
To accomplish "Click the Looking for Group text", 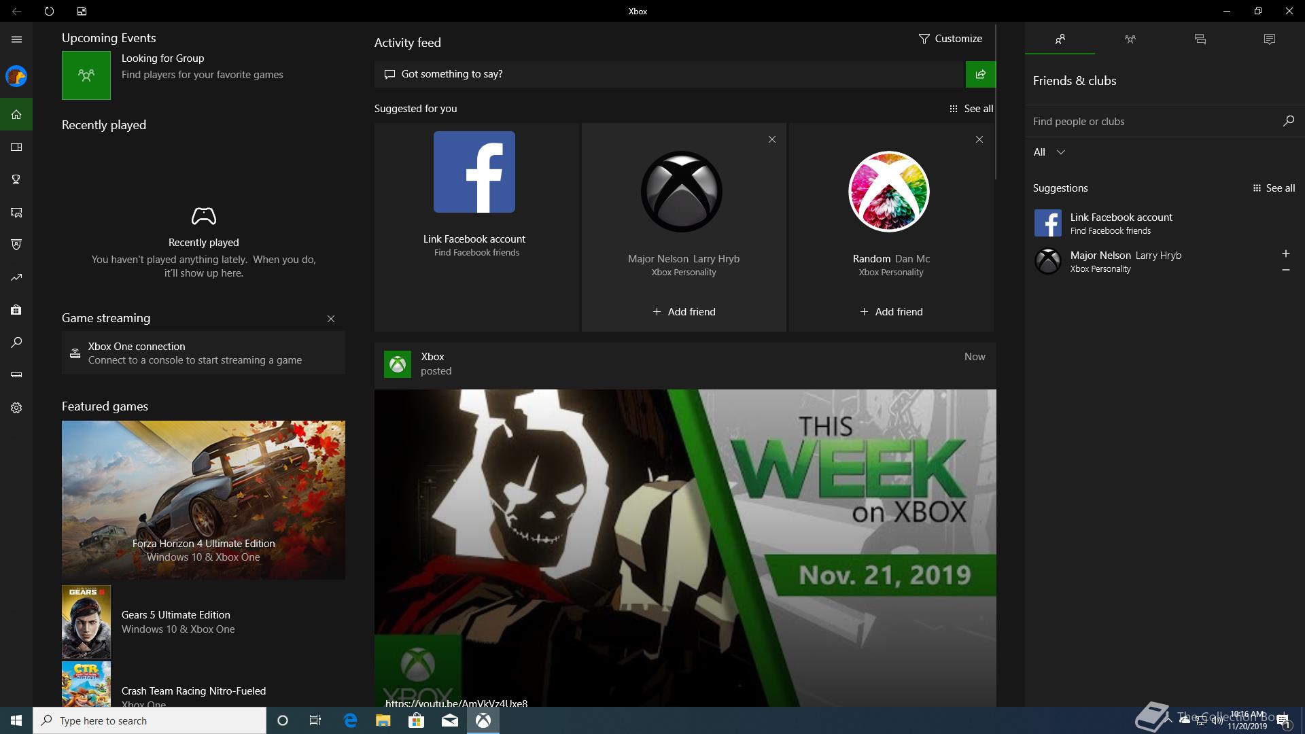I will (162, 58).
